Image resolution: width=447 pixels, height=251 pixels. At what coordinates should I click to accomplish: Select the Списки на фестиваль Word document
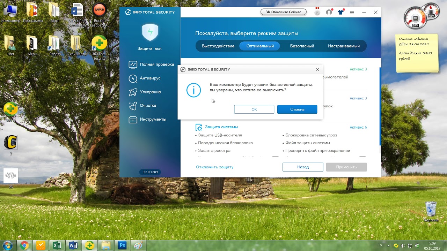click(x=78, y=15)
